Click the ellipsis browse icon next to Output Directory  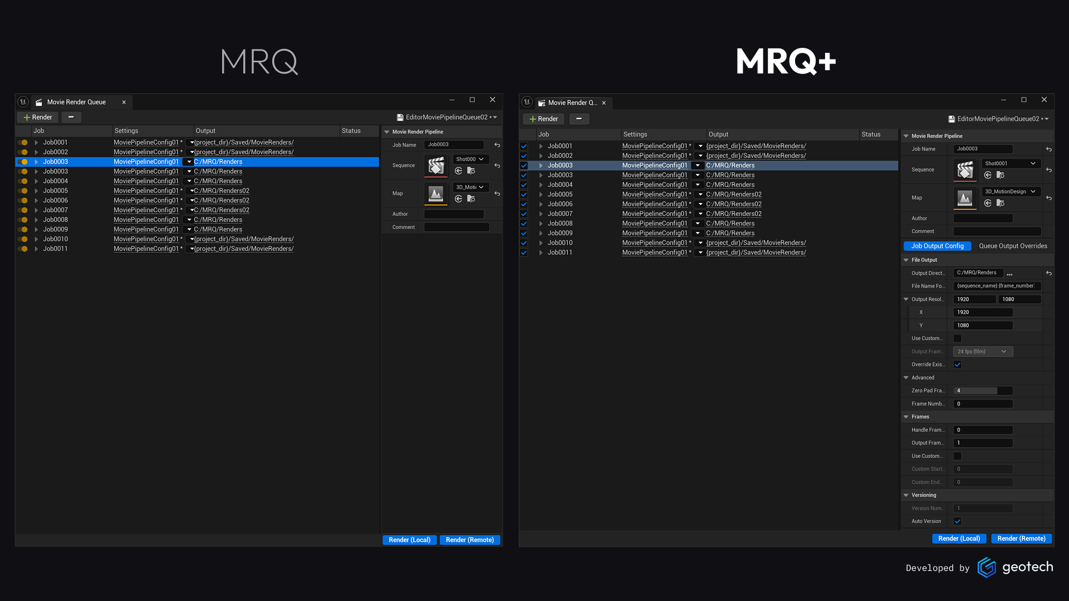tap(1009, 273)
